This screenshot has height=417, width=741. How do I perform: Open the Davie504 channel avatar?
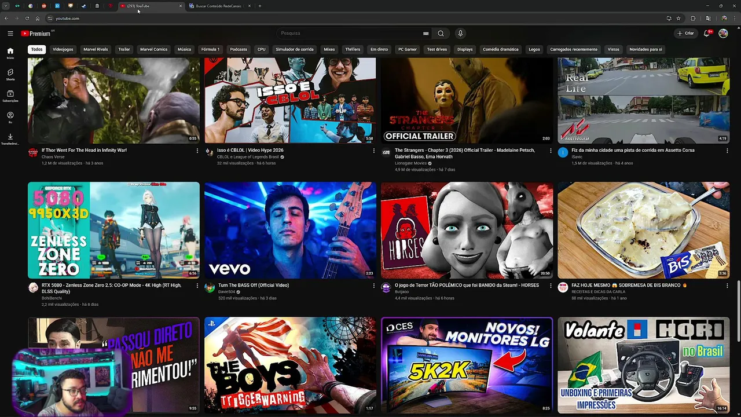coord(210,287)
